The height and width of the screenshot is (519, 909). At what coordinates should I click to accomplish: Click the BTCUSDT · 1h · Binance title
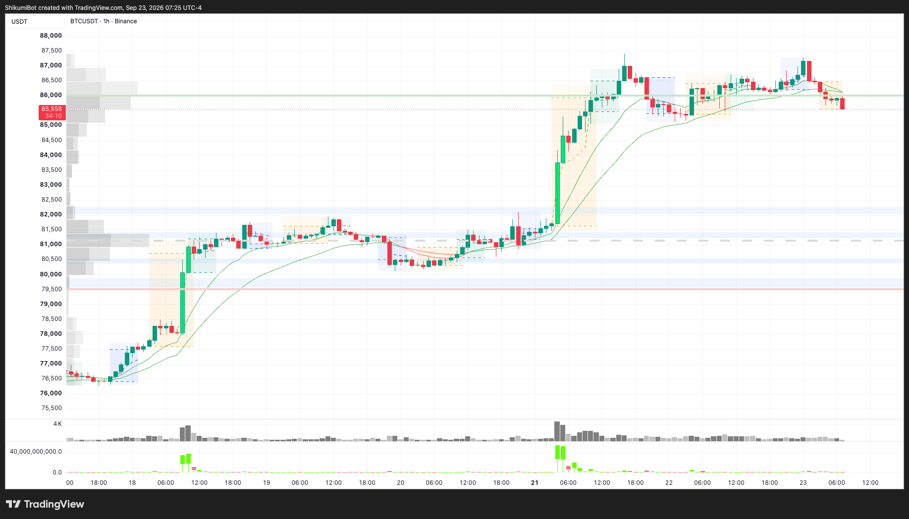[104, 21]
